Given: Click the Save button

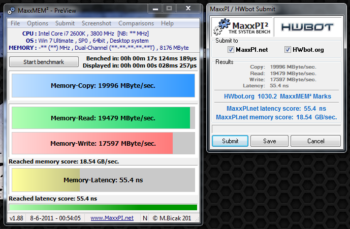Looking at the screenshot, I should [x=269, y=141].
